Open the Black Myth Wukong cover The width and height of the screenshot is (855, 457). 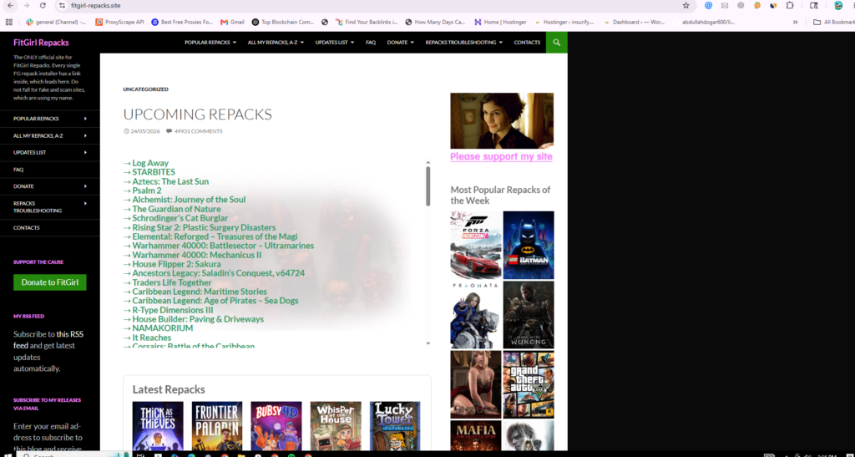click(529, 315)
